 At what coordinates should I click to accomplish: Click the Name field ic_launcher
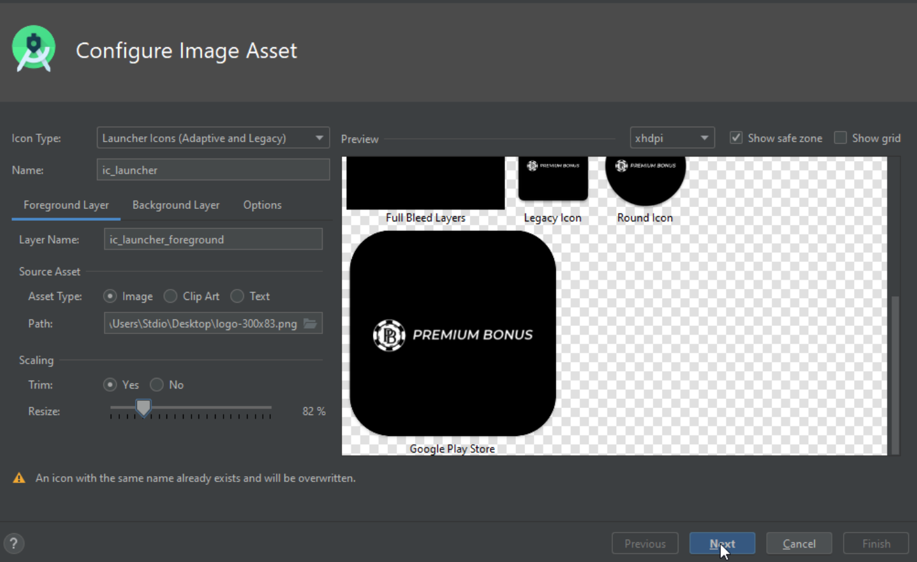point(213,170)
